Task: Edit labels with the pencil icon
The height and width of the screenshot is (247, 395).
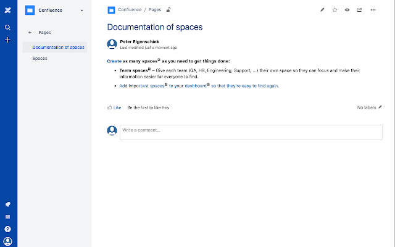Action: tap(380, 107)
